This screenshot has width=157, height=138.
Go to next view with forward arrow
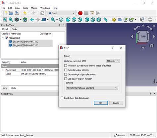pos(38,20)
